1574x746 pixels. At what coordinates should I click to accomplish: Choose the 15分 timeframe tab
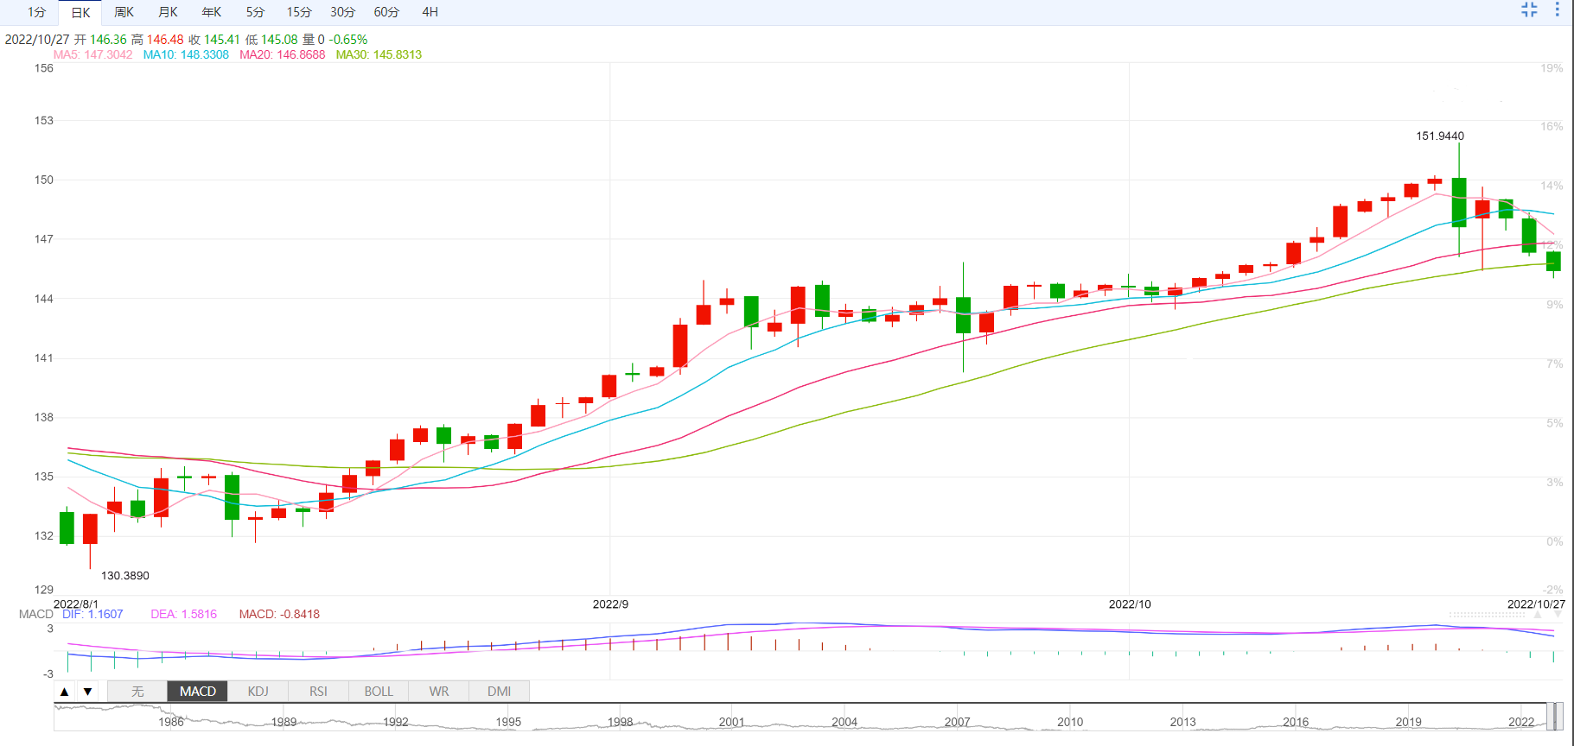coord(299,12)
